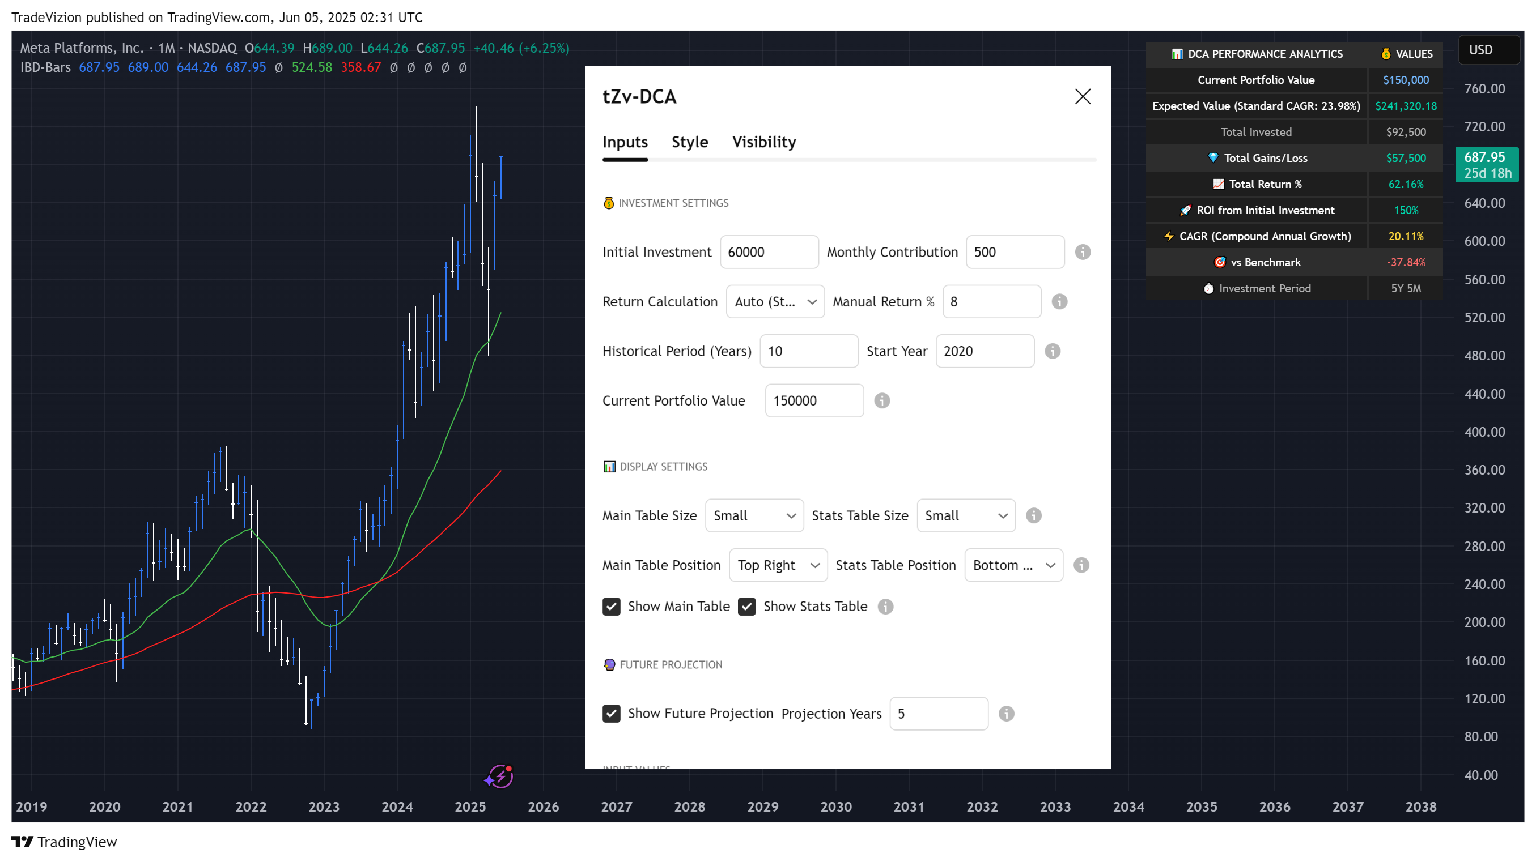The width and height of the screenshot is (1536, 862).
Task: Click the 5Y 5M Investment Period value
Action: coord(1406,288)
